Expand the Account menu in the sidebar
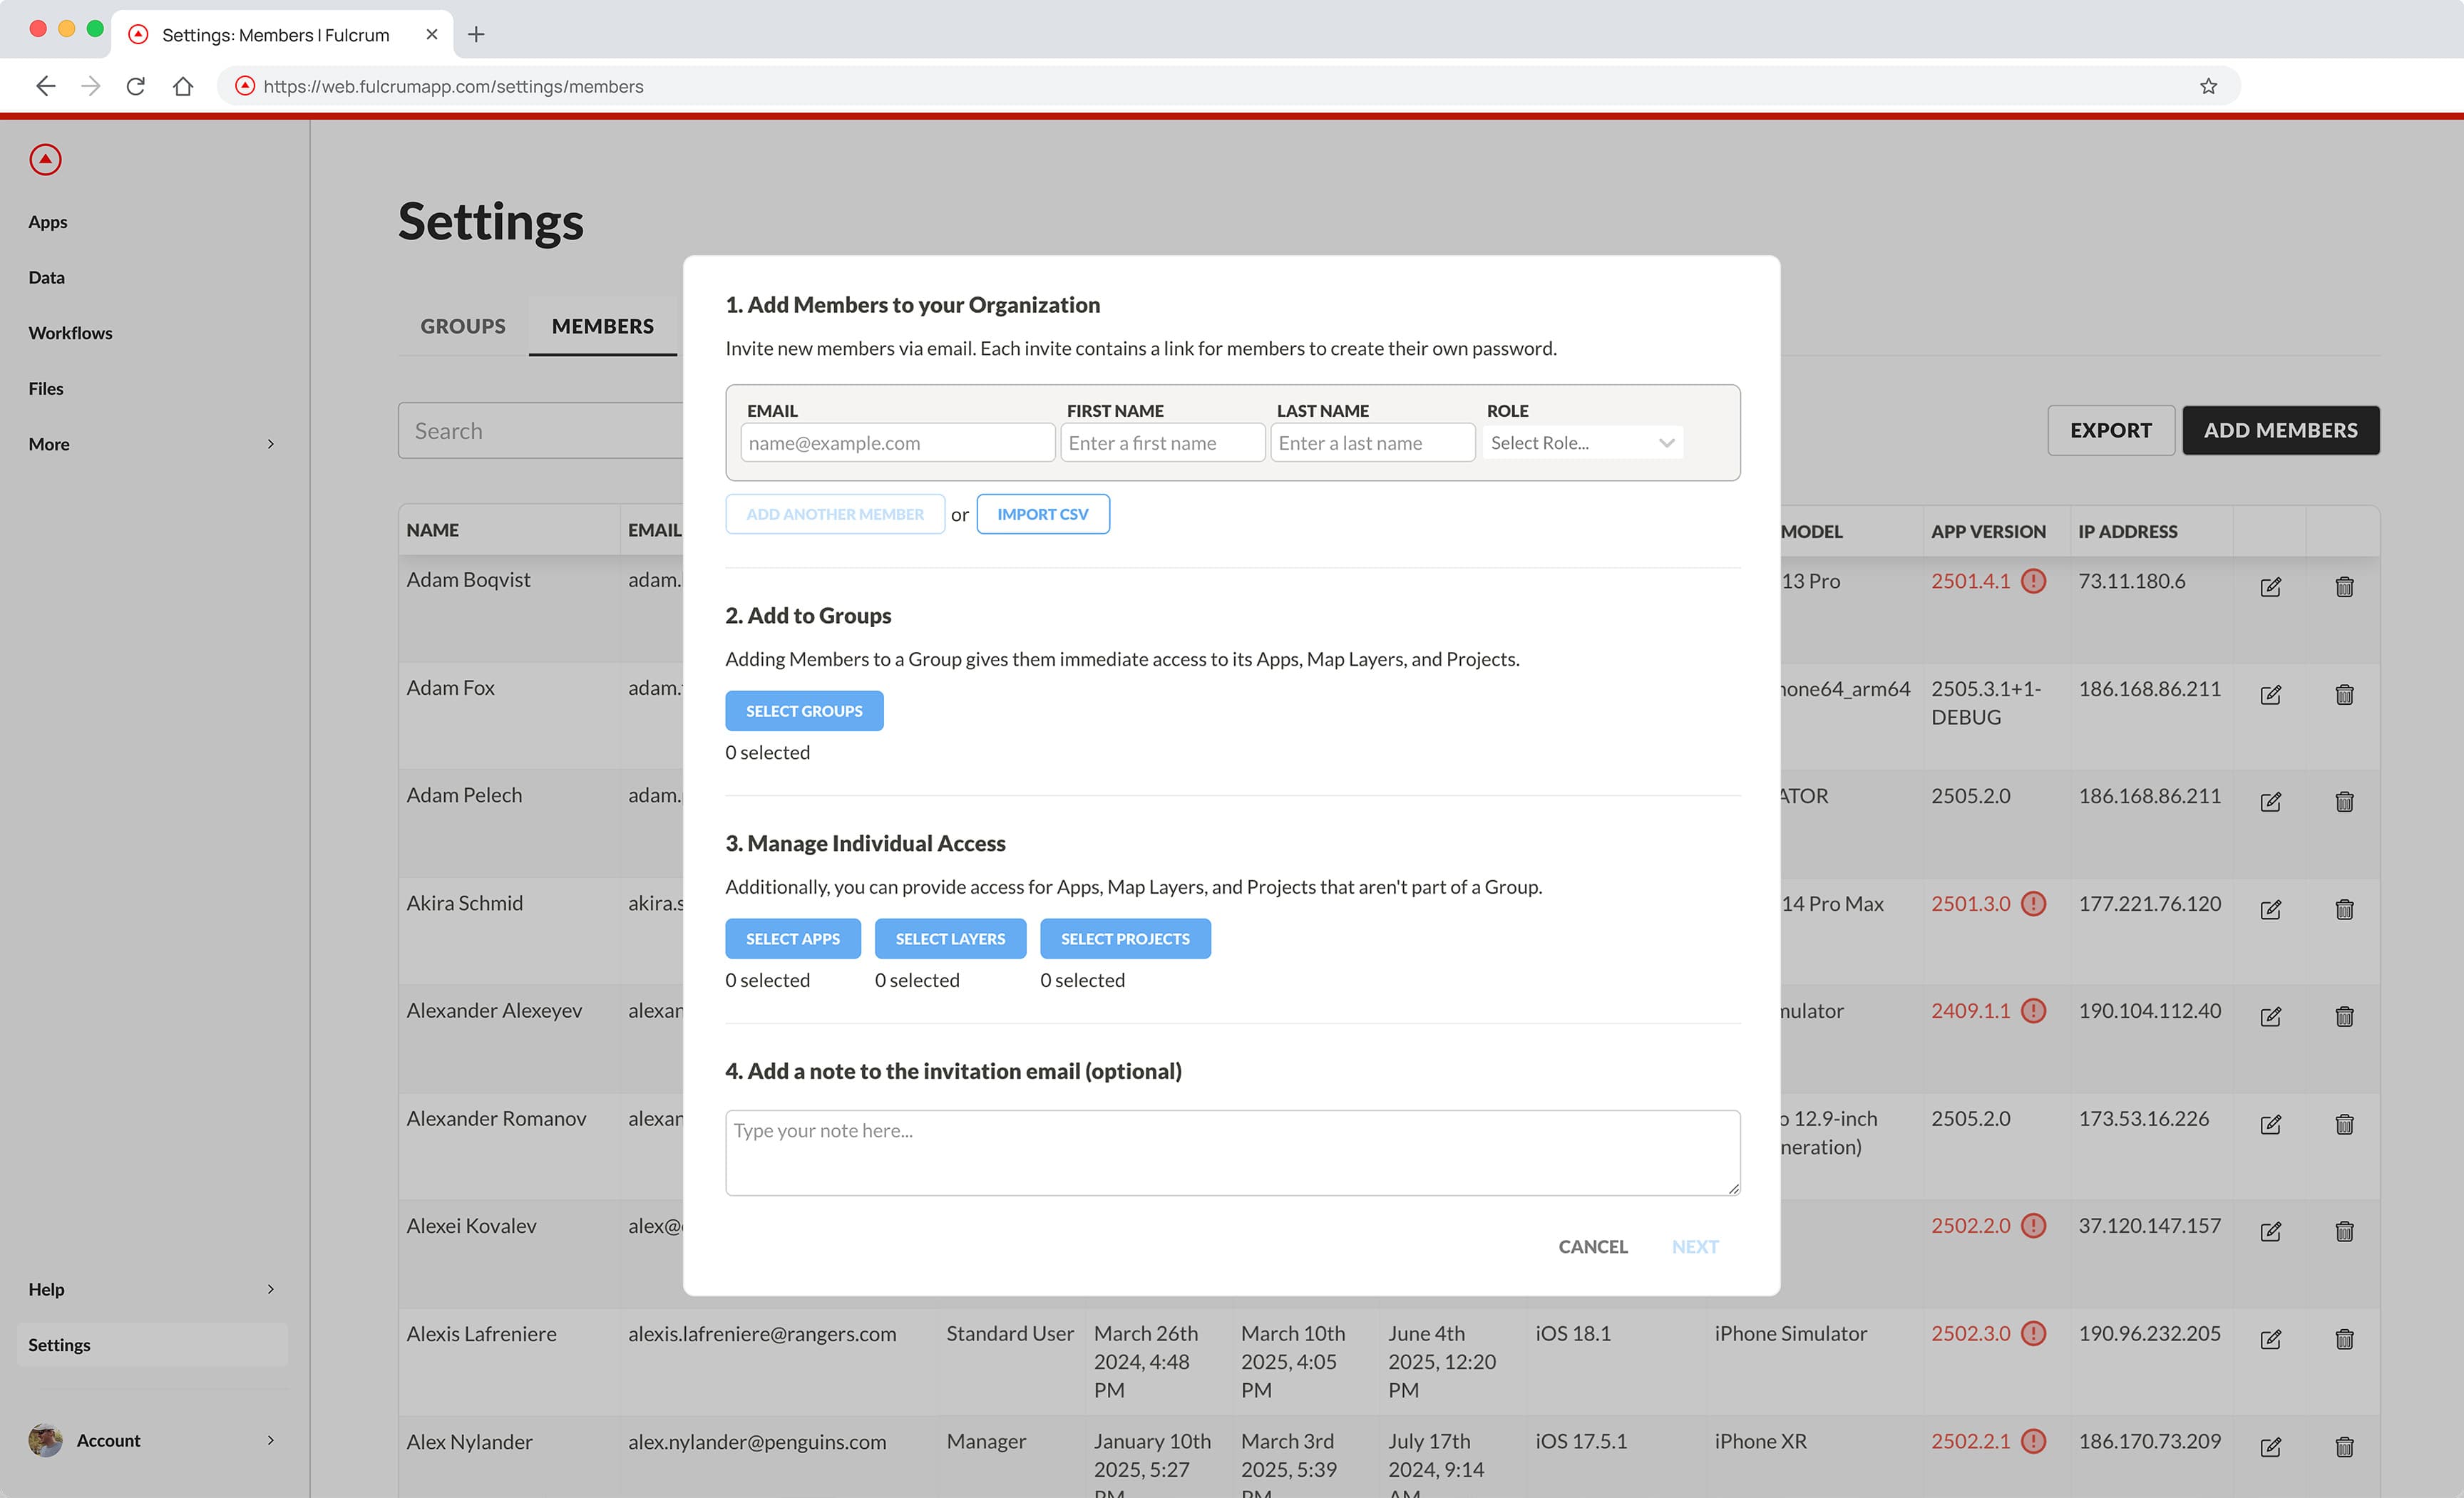2464x1498 pixels. (151, 1440)
